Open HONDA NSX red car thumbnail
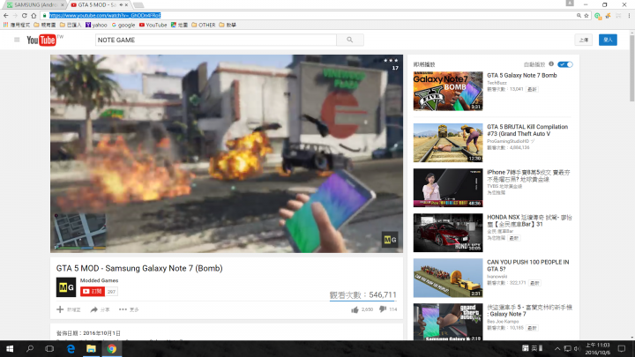635x357 pixels. pos(448,233)
